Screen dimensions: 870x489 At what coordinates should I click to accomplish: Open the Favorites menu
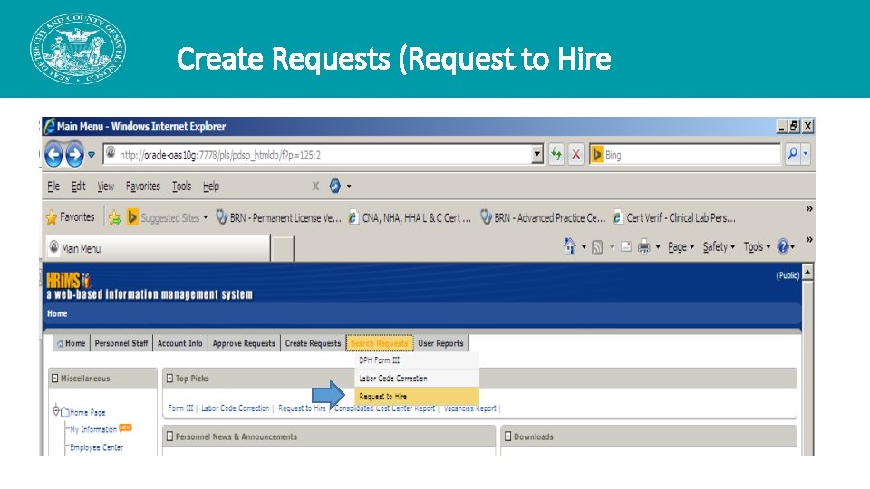142,187
